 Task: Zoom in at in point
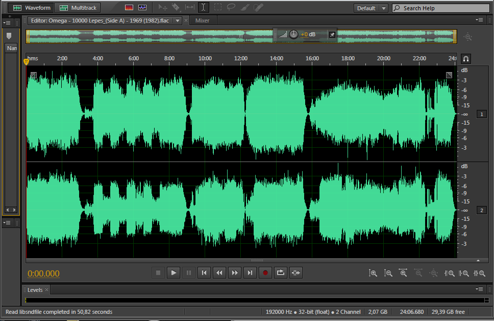click(x=449, y=273)
